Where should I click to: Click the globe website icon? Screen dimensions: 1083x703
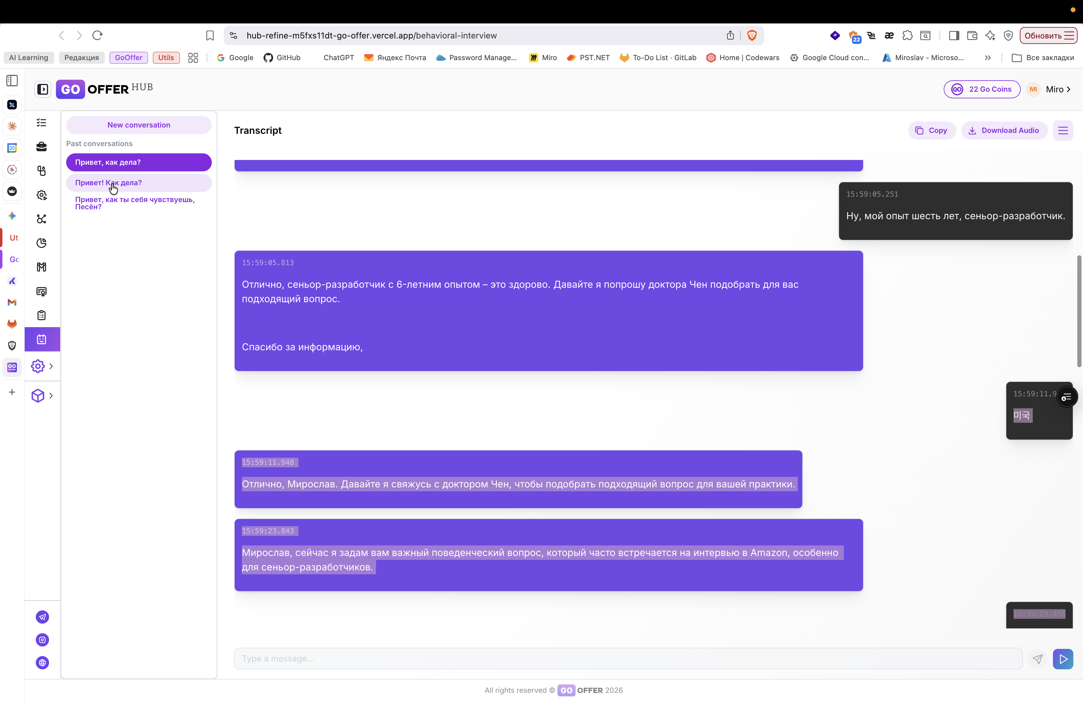pos(42,662)
